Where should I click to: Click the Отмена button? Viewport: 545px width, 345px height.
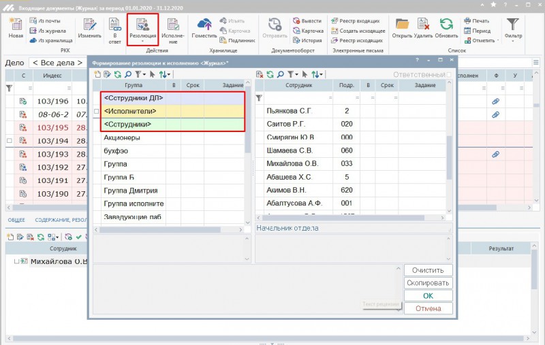429,308
